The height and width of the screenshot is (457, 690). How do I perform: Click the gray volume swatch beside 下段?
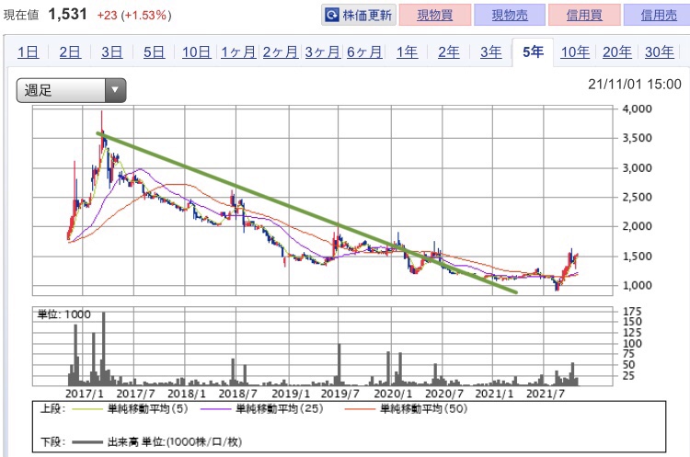pyautogui.click(x=87, y=442)
